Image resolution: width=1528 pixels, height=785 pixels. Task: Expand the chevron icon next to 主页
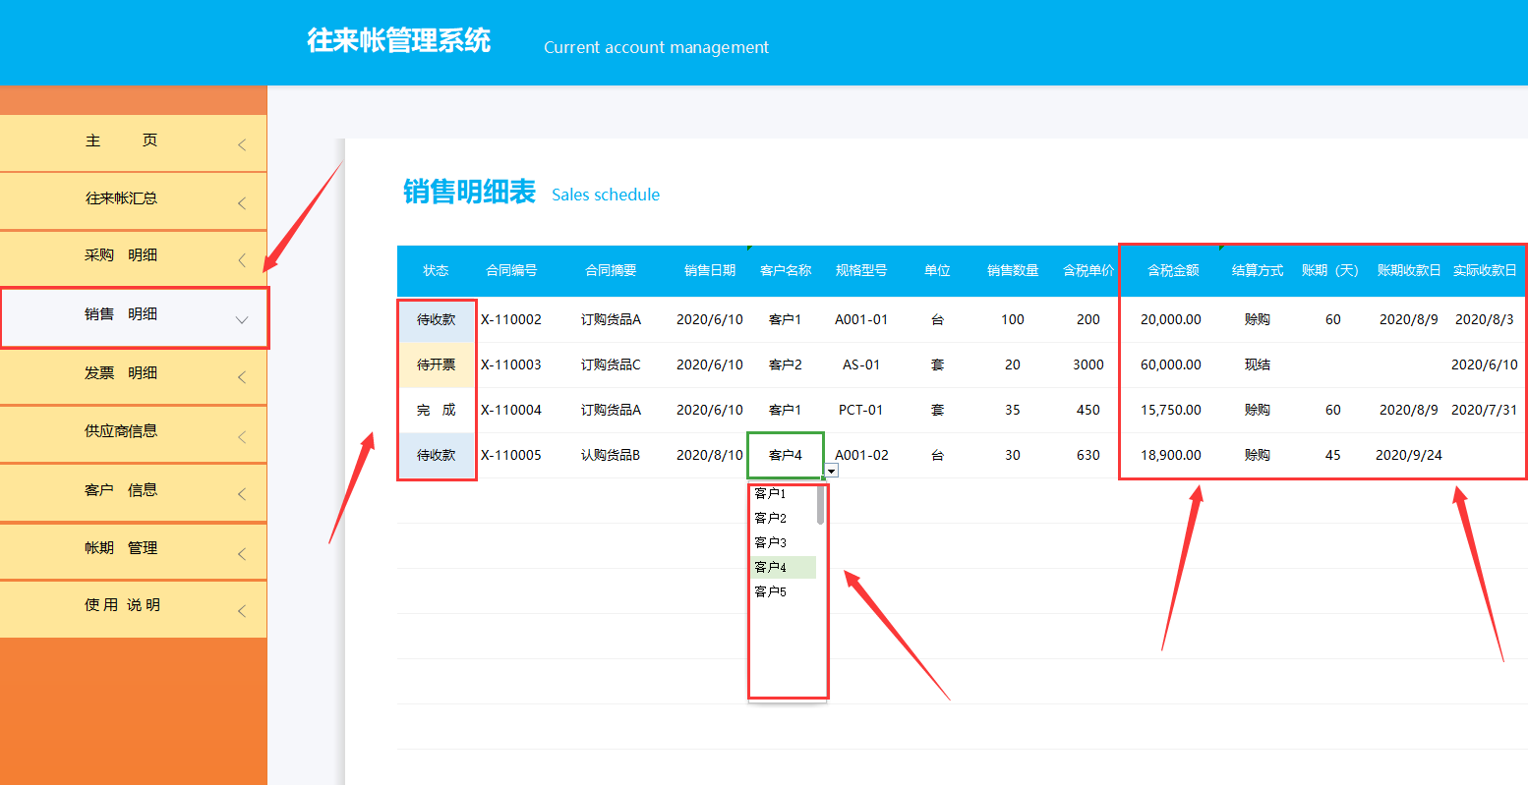pos(242,141)
